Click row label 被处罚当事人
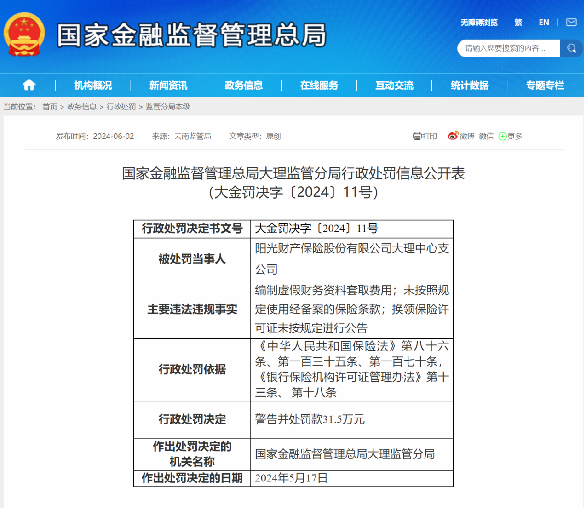This screenshot has width=586, height=510. click(x=193, y=260)
